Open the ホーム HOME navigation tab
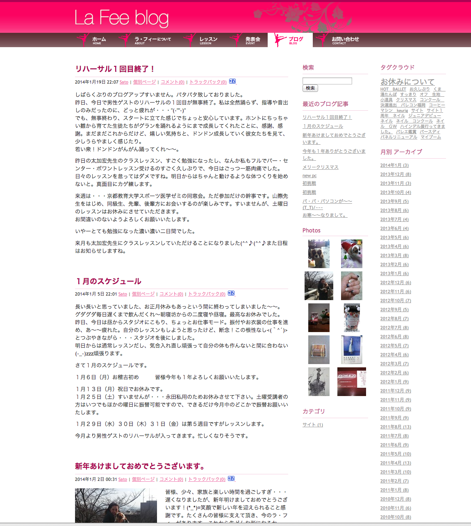471x526 pixels. 98,40
